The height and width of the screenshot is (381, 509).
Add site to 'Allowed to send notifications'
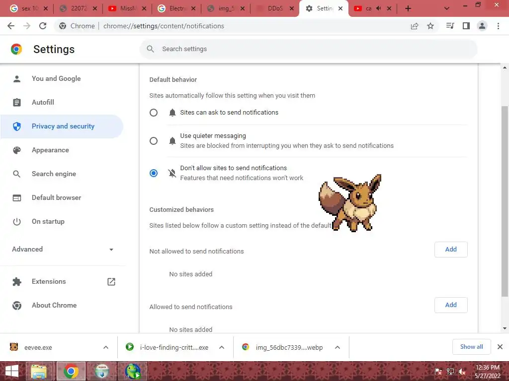click(451, 305)
